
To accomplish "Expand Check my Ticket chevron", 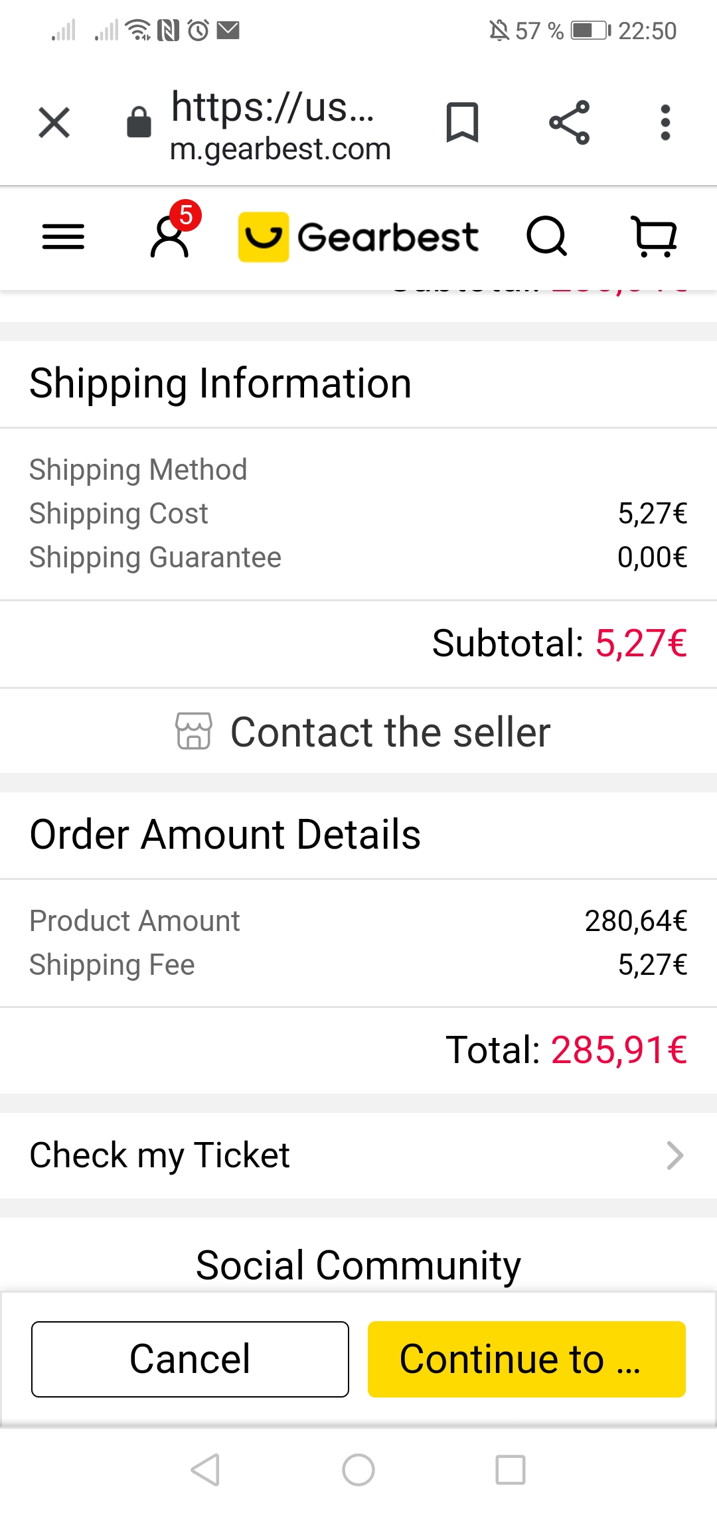I will coord(675,1155).
